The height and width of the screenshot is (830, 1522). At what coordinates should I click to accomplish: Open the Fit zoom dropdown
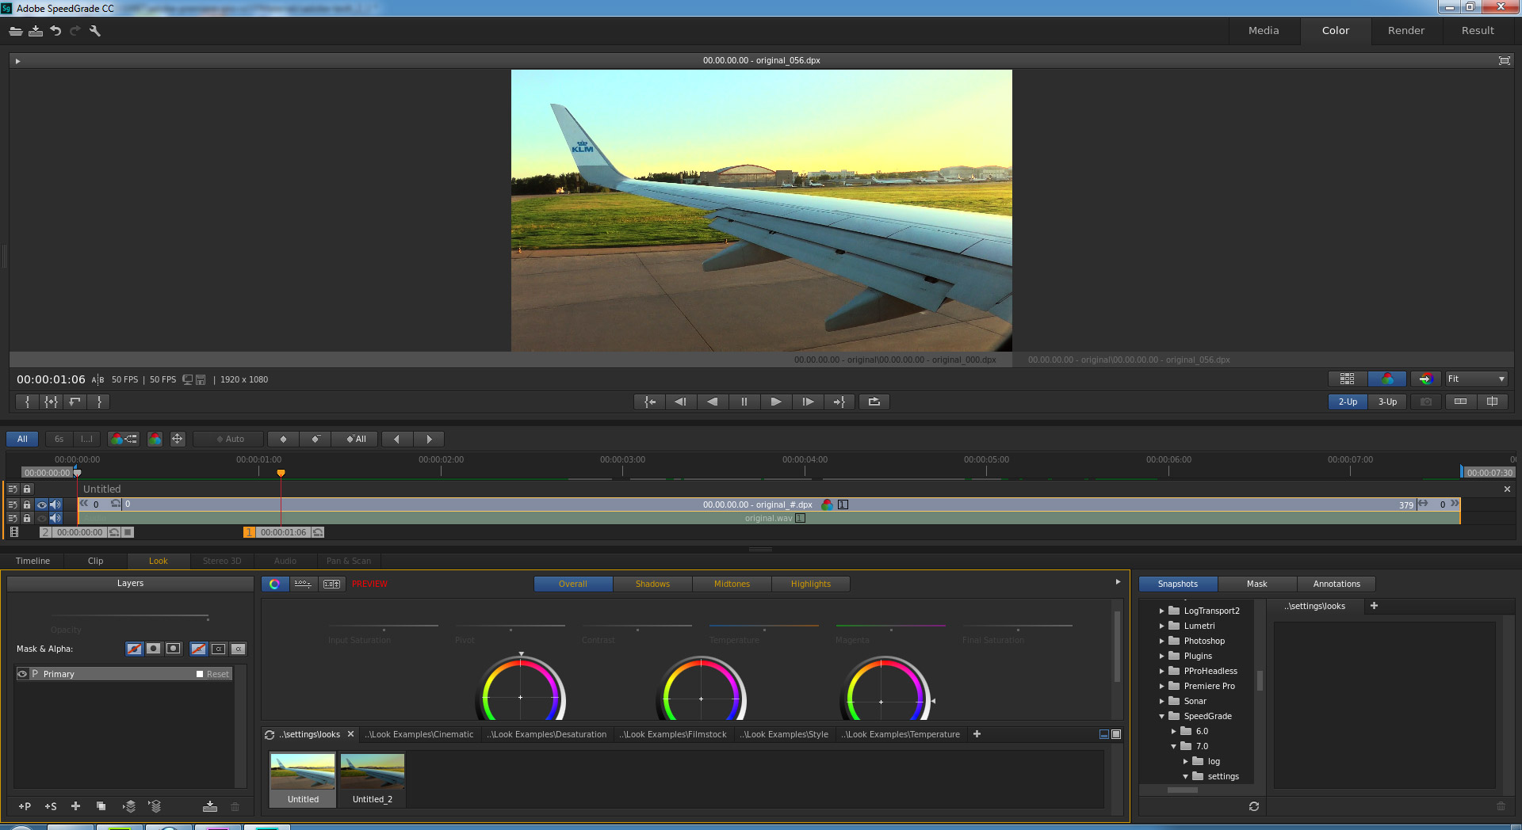point(1475,379)
